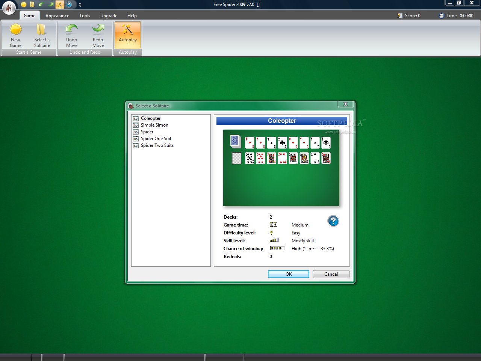Open the Help ribbon tab
The width and height of the screenshot is (481, 361).
[x=132, y=15]
